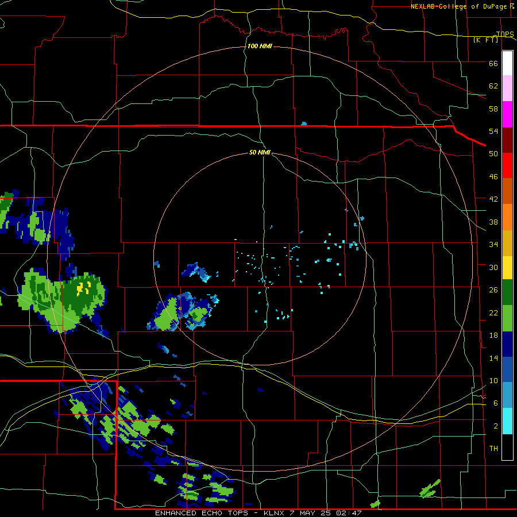Screen dimensions: 517x517
Task: Click the dark orange legend swatch
Action: [507, 191]
